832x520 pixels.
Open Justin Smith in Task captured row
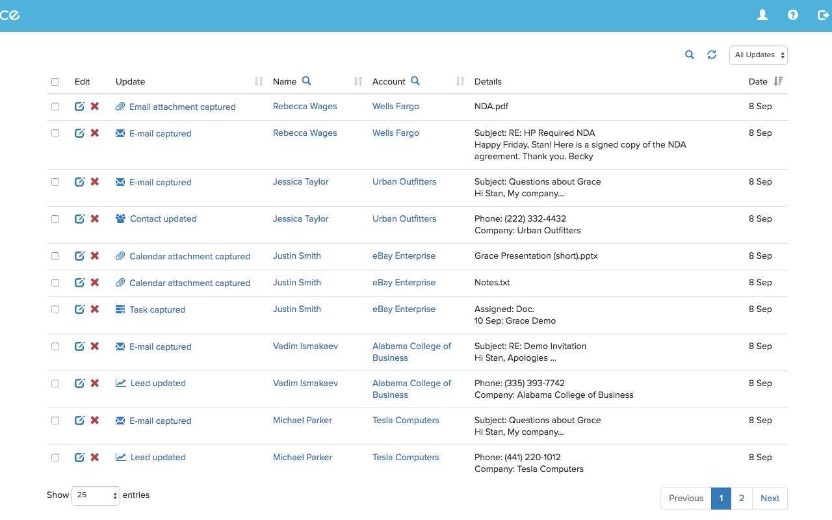(x=297, y=309)
